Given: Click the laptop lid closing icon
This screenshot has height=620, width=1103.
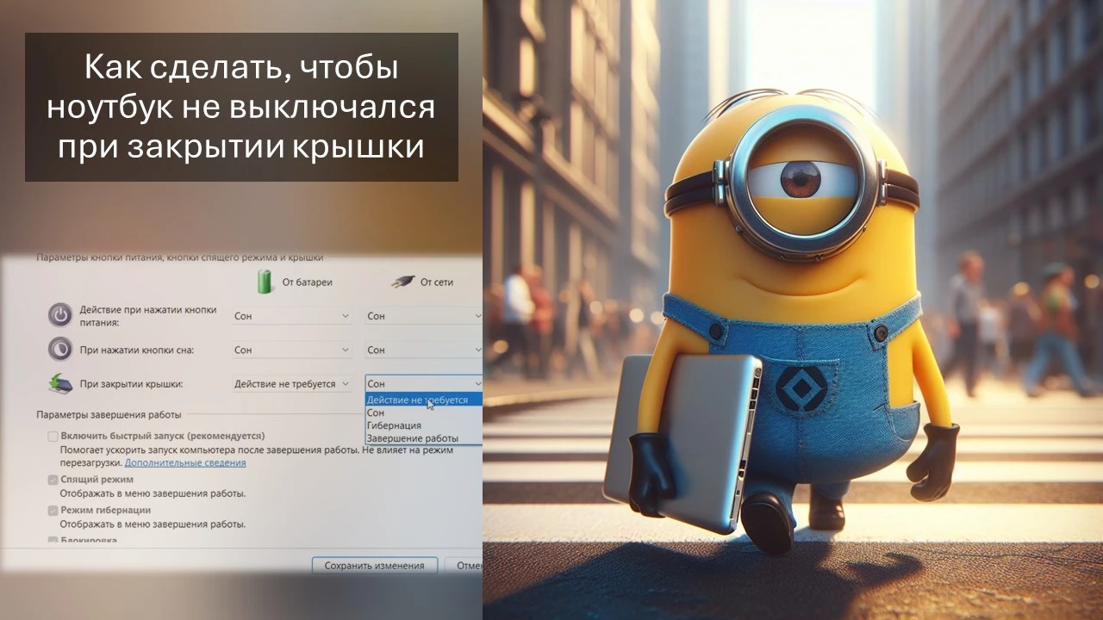Looking at the screenshot, I should (59, 382).
